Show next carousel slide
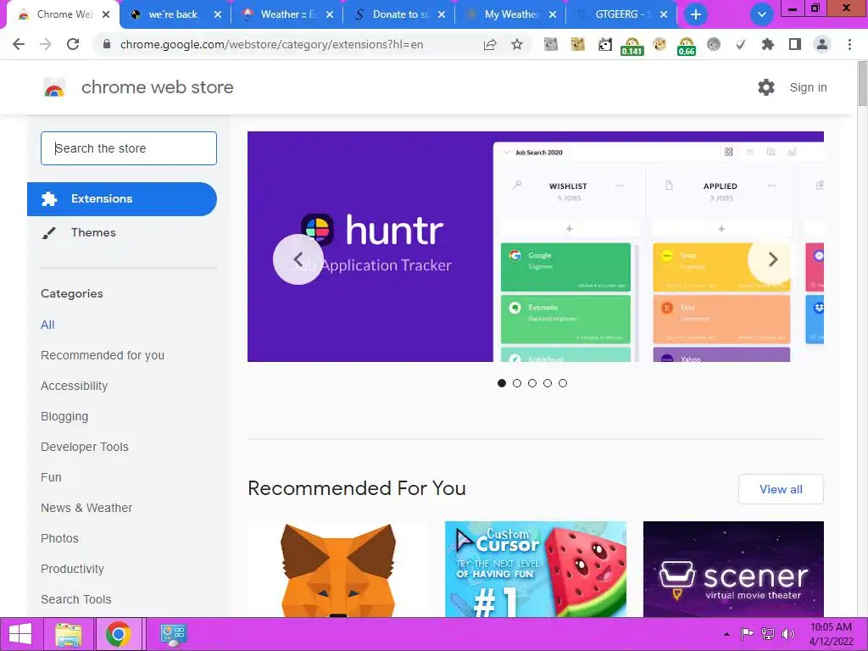 [x=773, y=259]
